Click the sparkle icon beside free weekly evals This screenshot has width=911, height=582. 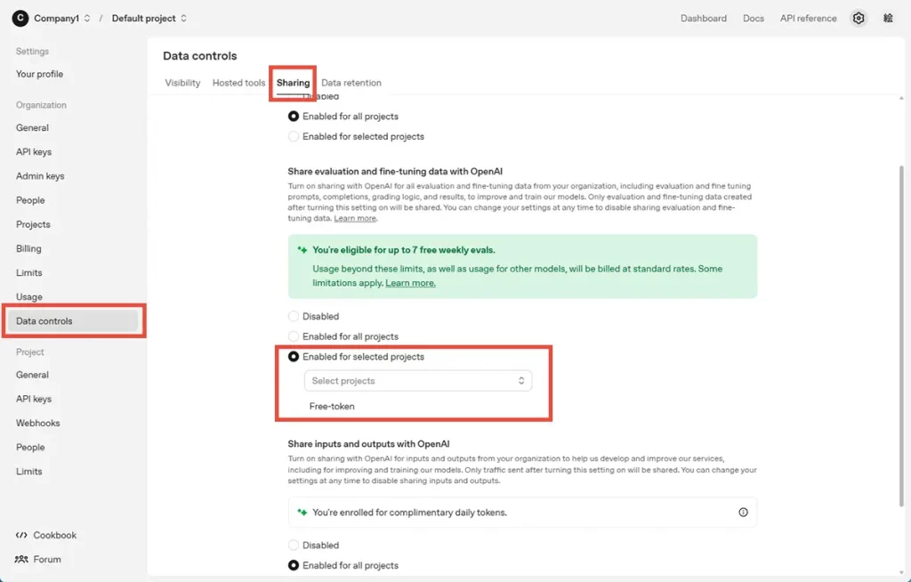tap(302, 250)
